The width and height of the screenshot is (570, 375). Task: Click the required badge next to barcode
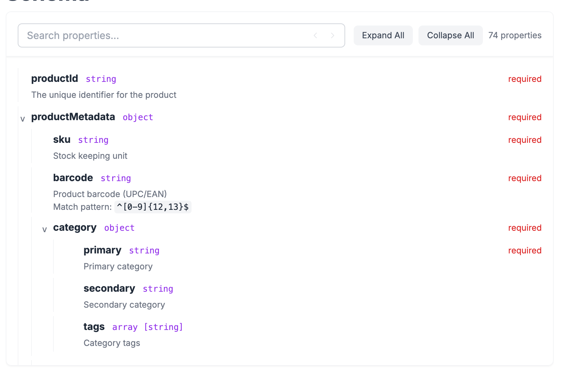pyautogui.click(x=525, y=178)
